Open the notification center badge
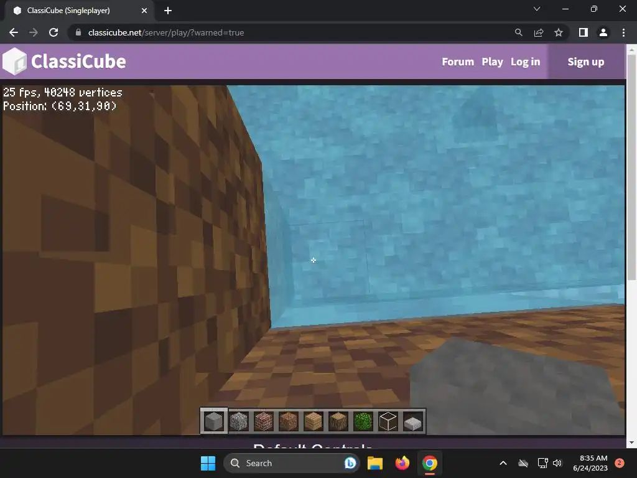This screenshot has width=637, height=478. [x=620, y=463]
